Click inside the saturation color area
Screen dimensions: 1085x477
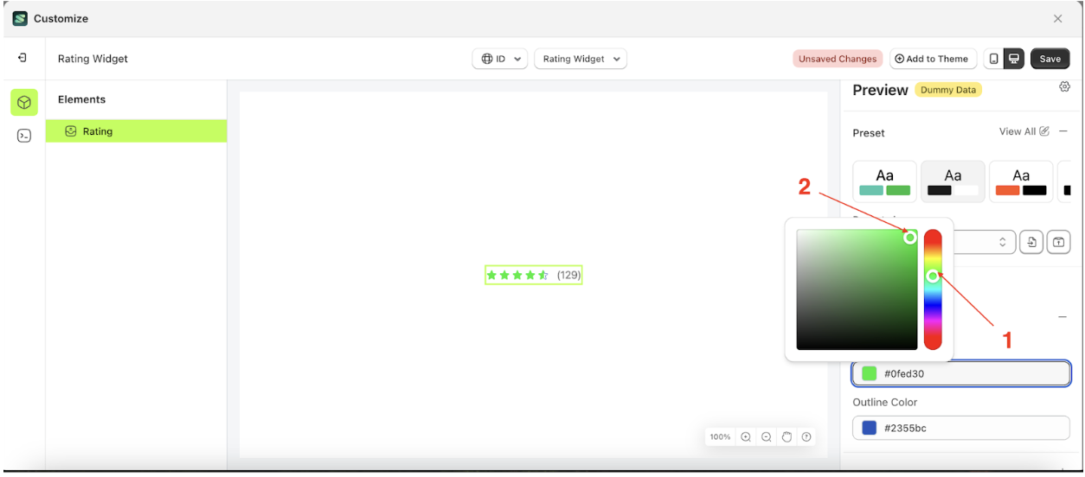(857, 289)
